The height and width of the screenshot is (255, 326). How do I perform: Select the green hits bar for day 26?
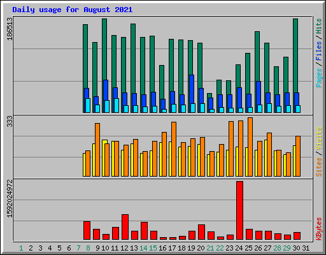257,56
